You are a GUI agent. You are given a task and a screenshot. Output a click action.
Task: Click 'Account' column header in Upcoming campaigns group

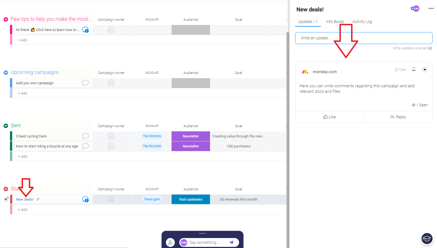[152, 73]
